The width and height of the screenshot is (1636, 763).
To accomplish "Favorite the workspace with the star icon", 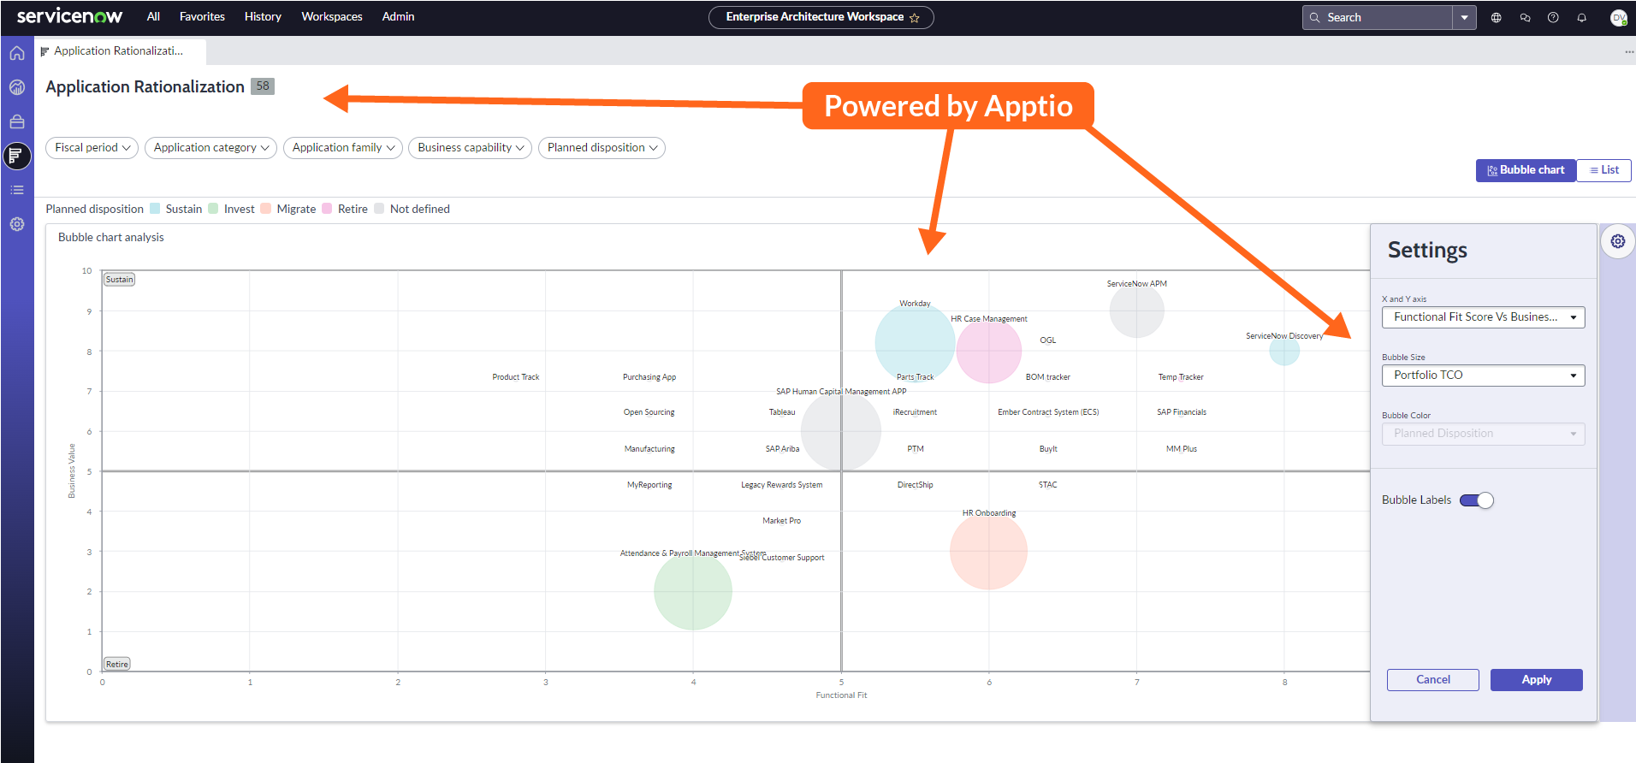I will [x=915, y=17].
